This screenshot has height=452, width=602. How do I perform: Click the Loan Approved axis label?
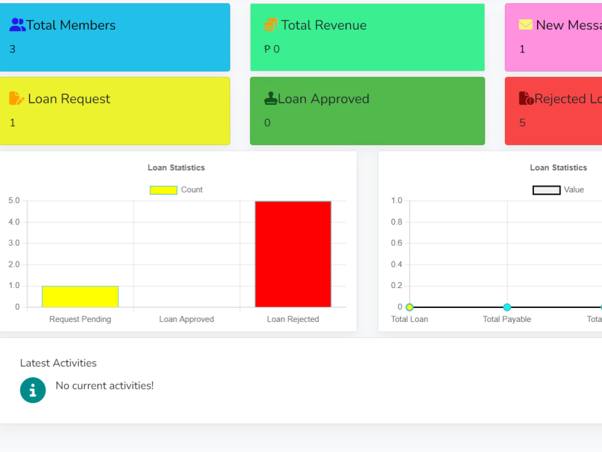tap(187, 319)
